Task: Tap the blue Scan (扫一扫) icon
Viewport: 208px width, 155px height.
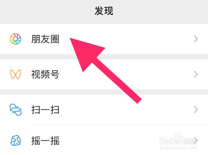Action: (15, 110)
